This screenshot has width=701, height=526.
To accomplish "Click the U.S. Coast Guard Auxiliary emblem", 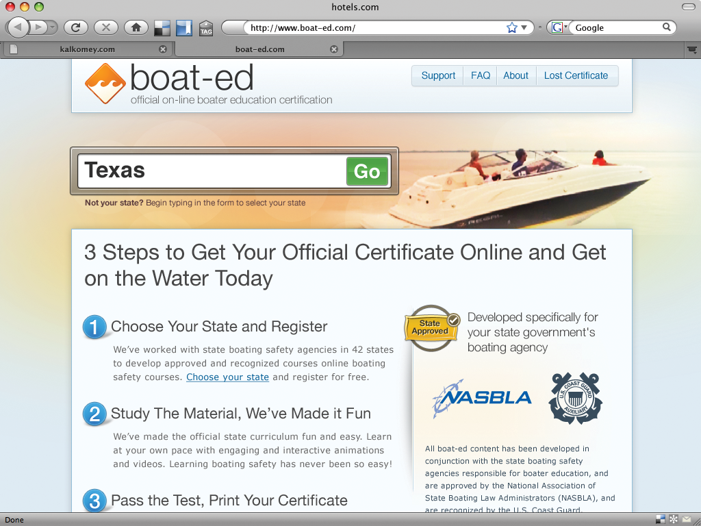I will (575, 398).
